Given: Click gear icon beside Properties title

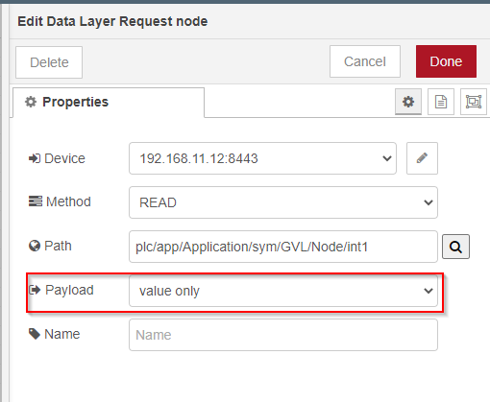Looking at the screenshot, I should coord(31,102).
